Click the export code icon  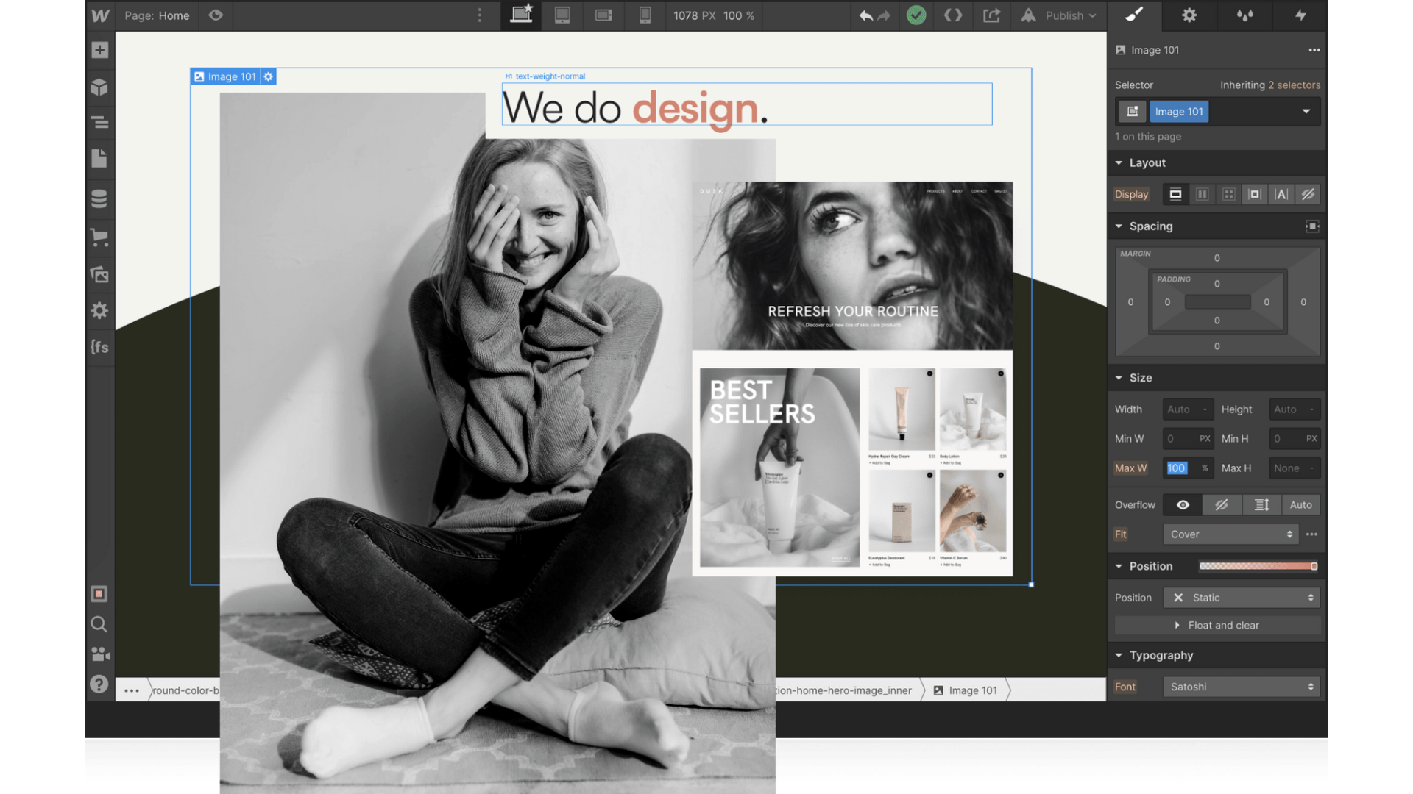click(953, 15)
